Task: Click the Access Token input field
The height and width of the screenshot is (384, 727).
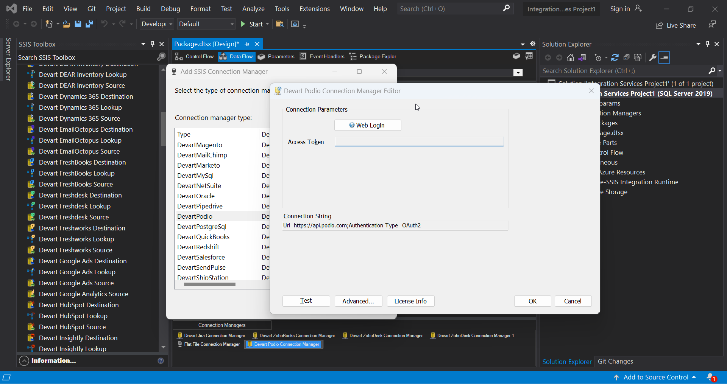Action: coord(419,141)
